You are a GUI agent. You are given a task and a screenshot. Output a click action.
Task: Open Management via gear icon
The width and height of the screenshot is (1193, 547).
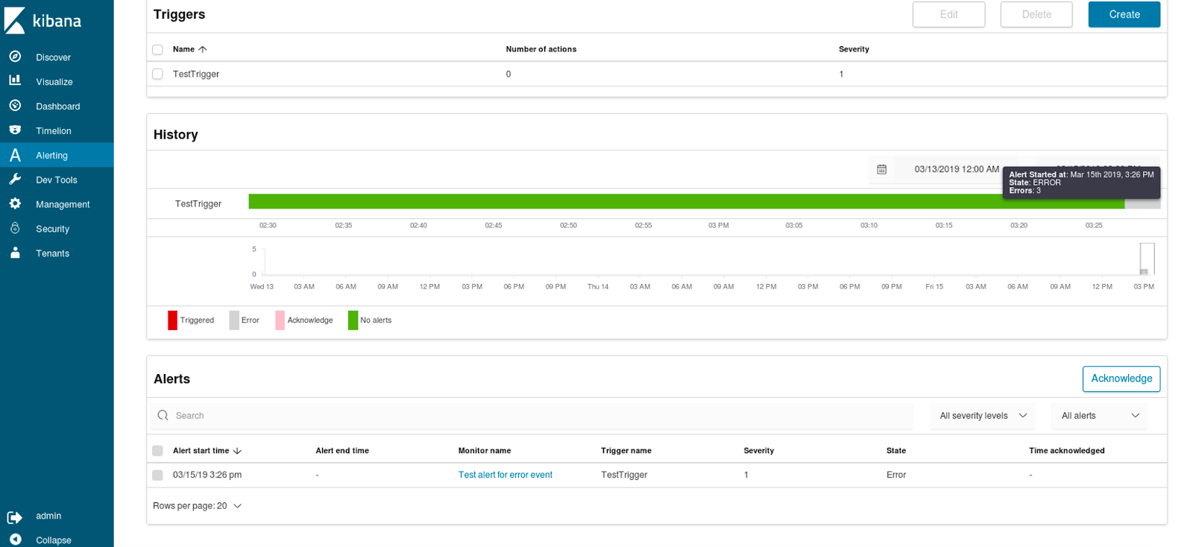coord(15,203)
